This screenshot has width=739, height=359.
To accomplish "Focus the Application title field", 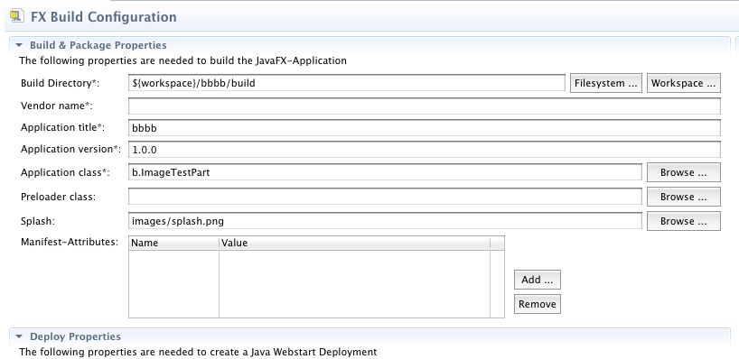I will click(x=425, y=128).
